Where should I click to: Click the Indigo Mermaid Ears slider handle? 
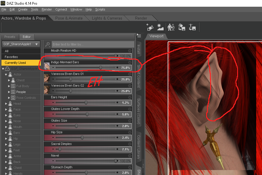[x=100, y=67]
